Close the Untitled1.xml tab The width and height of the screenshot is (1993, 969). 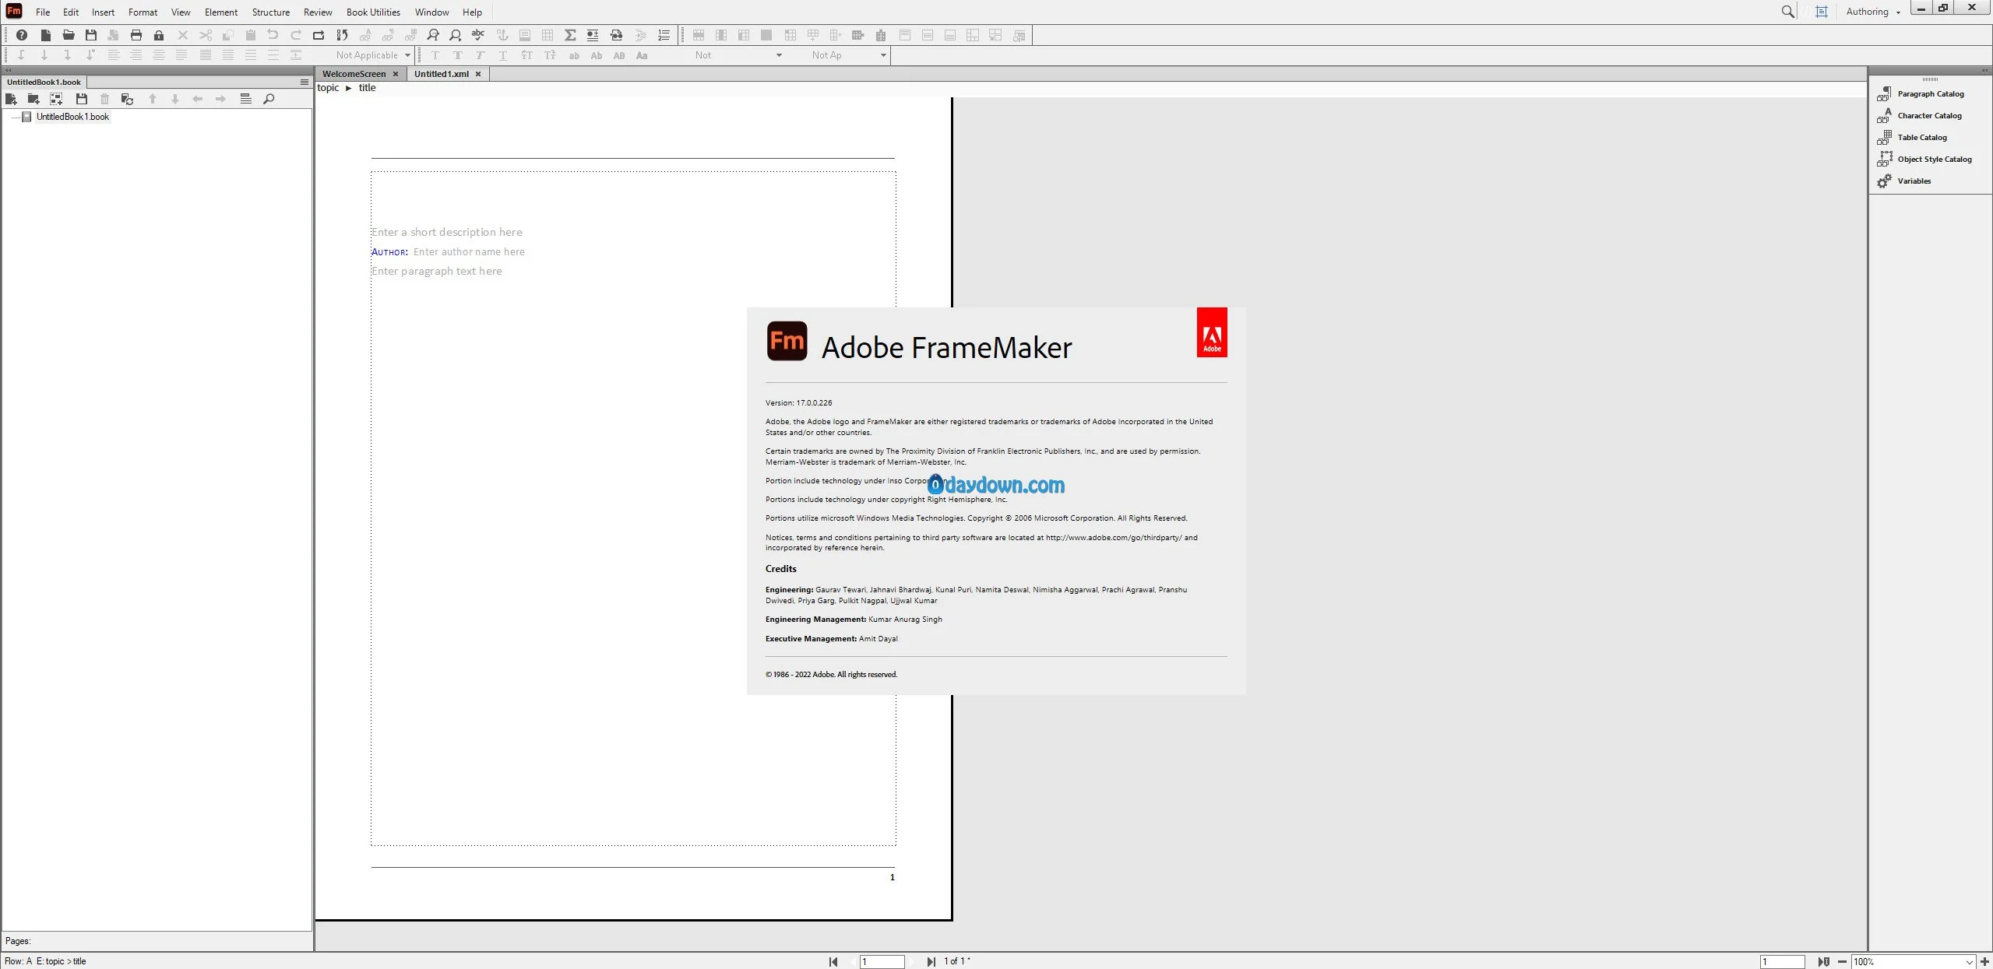(x=478, y=74)
